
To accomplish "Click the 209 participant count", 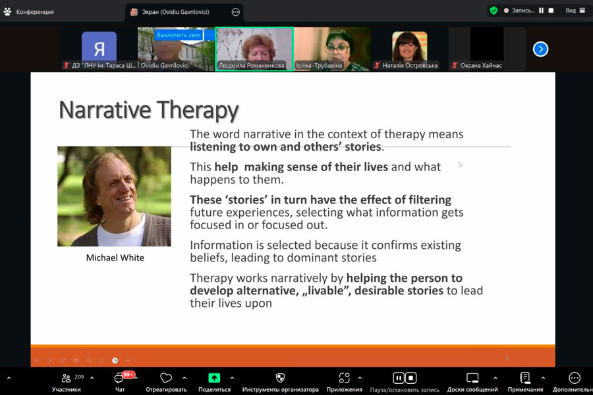I will tap(79, 377).
